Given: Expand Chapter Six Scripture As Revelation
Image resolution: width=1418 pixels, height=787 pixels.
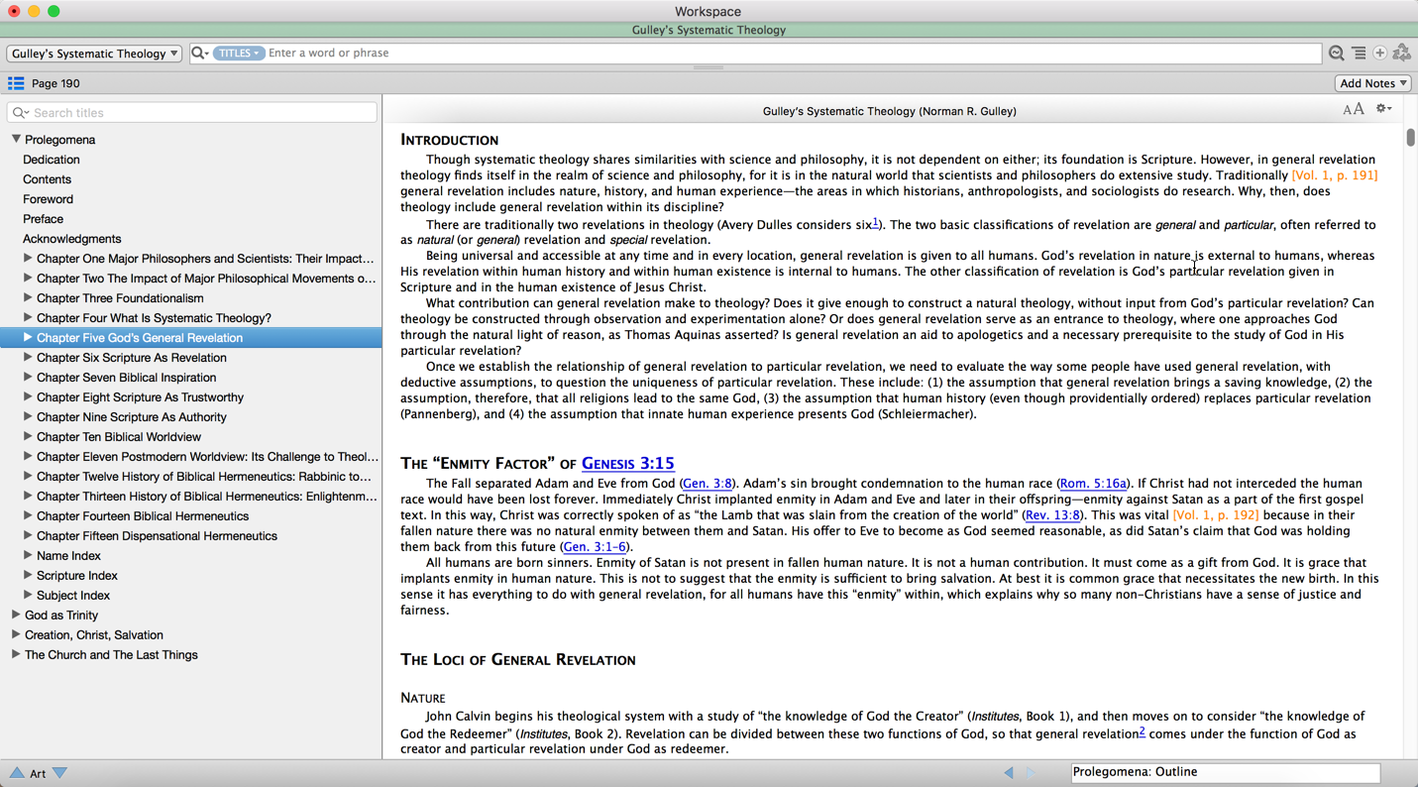Looking at the screenshot, I should [x=28, y=357].
